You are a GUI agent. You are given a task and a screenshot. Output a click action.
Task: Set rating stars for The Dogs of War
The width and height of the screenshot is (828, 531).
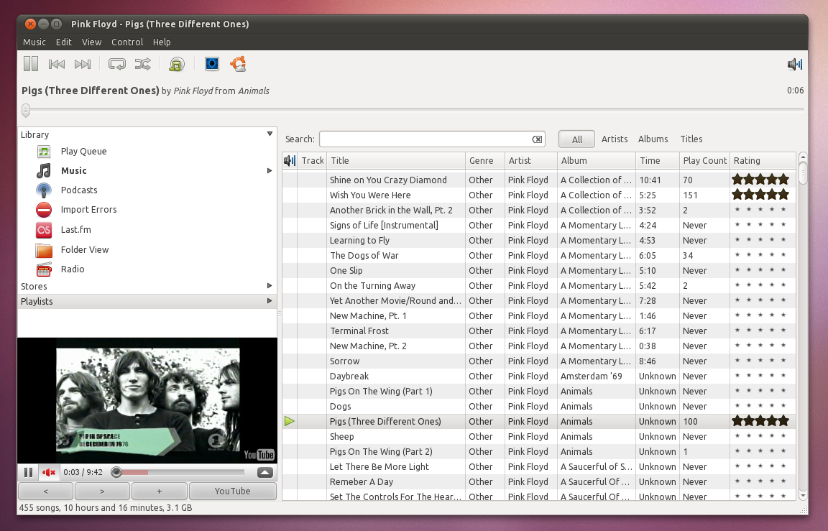(x=760, y=255)
